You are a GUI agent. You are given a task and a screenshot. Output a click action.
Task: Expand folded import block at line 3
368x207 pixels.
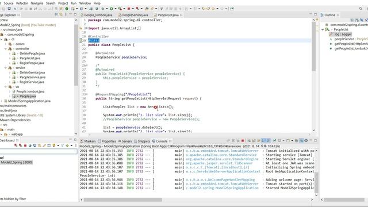pyautogui.click(x=86, y=28)
